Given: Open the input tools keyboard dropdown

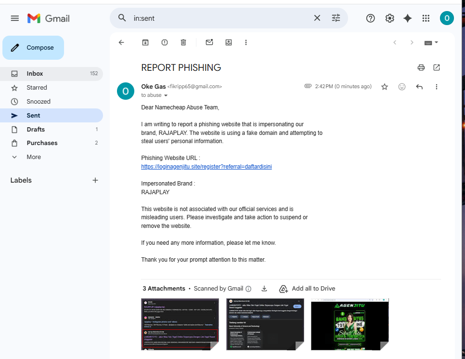Looking at the screenshot, I should pos(431,43).
